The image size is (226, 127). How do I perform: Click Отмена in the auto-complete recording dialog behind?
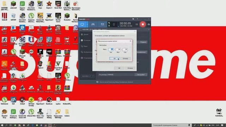click(130, 68)
